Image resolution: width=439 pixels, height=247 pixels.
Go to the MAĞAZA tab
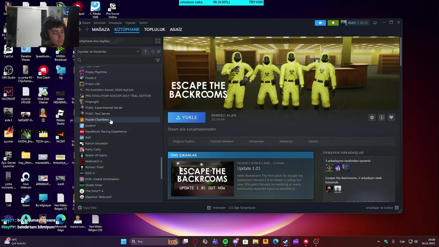pos(101,30)
